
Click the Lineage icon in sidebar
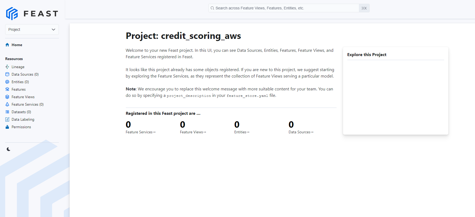(7, 67)
